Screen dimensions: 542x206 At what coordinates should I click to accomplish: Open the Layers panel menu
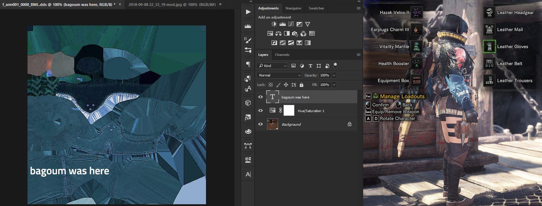click(x=359, y=54)
